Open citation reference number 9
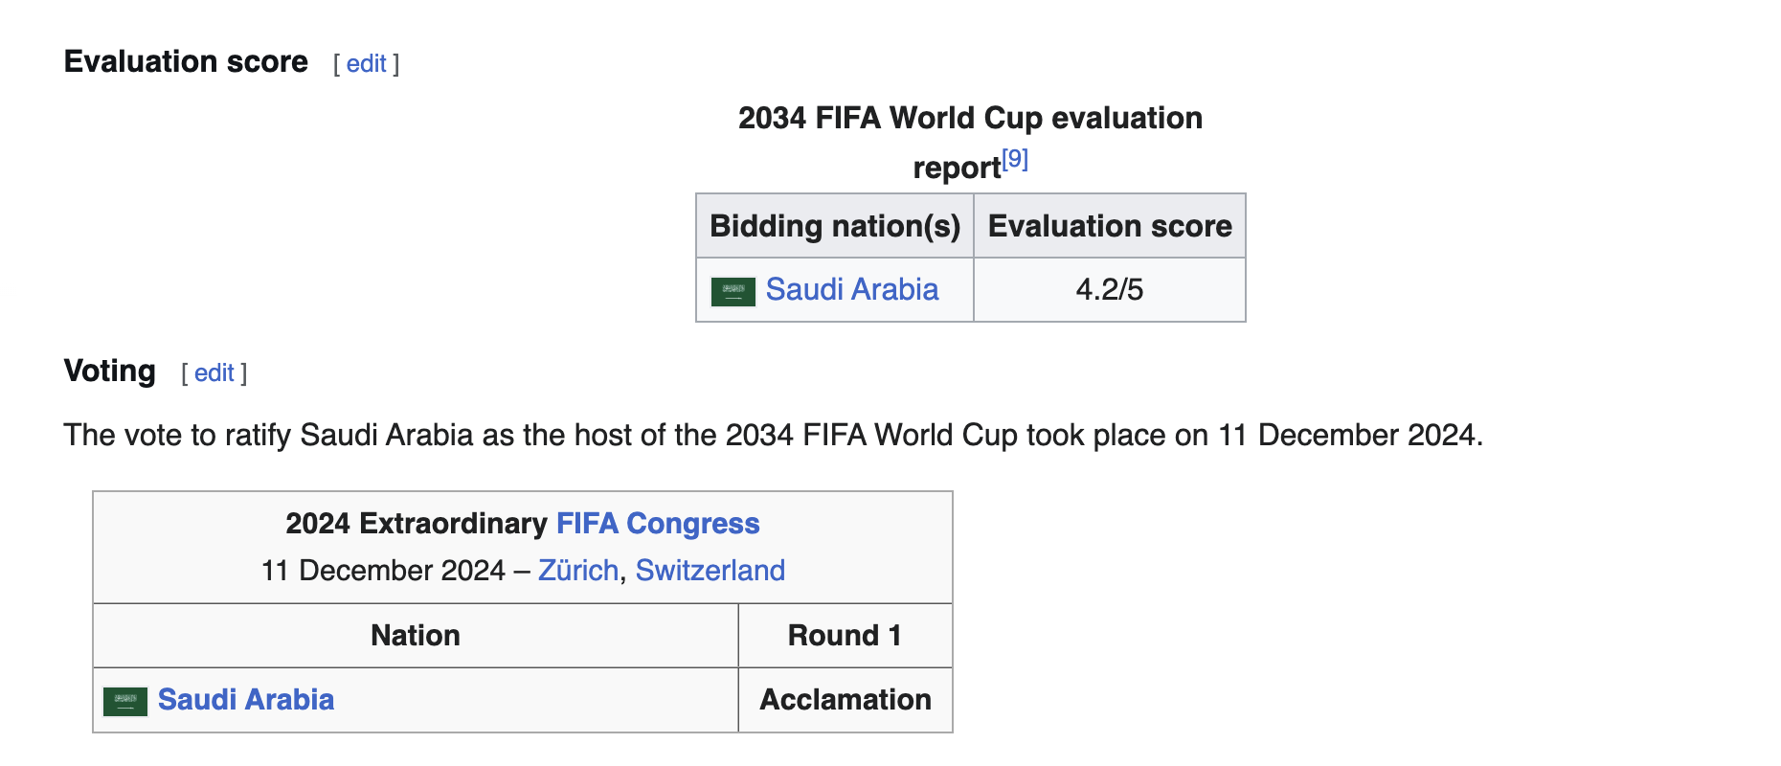 click(1015, 159)
